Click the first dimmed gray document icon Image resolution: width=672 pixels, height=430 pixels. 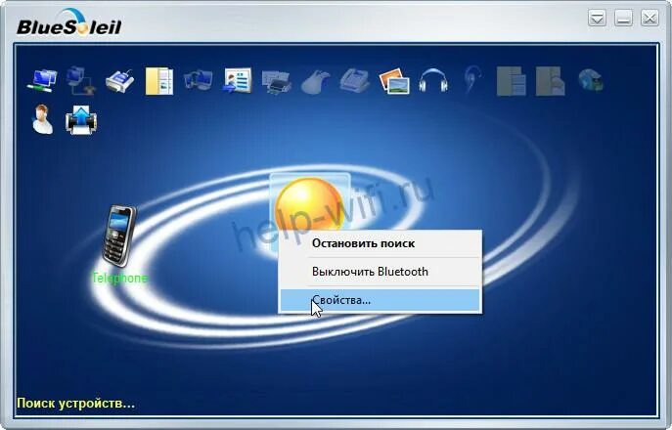[x=512, y=80]
